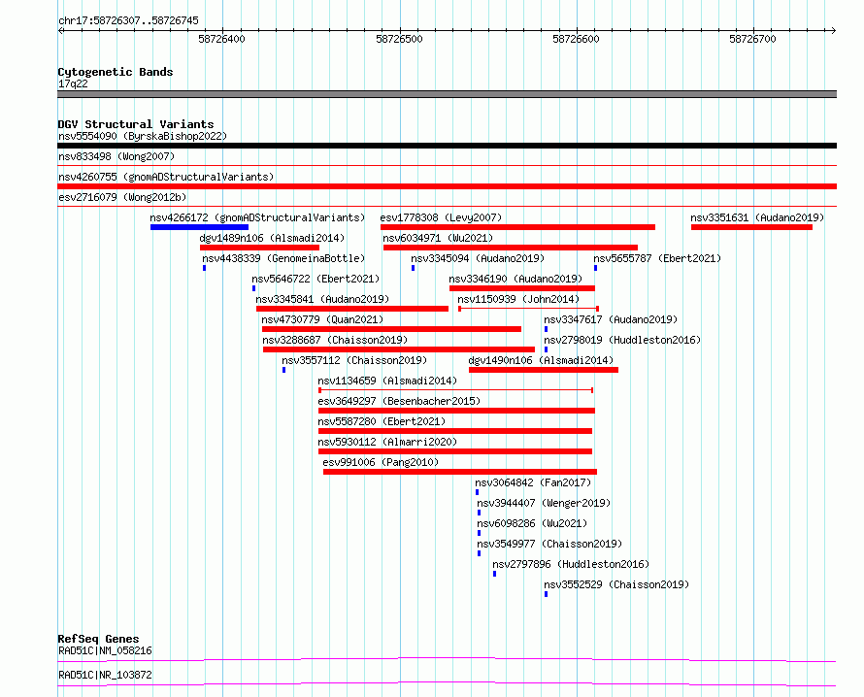
Task: Open esv2716079 (Wong2012b) variant label
Action: pyautogui.click(x=122, y=197)
